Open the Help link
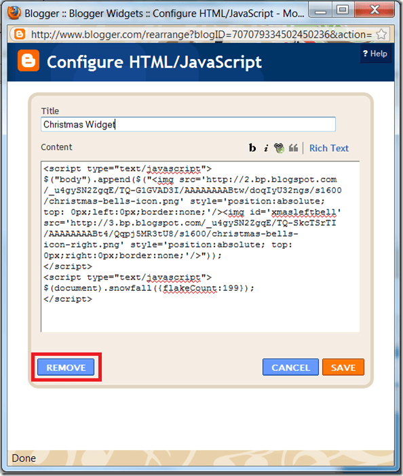The image size is (403, 476). point(375,54)
